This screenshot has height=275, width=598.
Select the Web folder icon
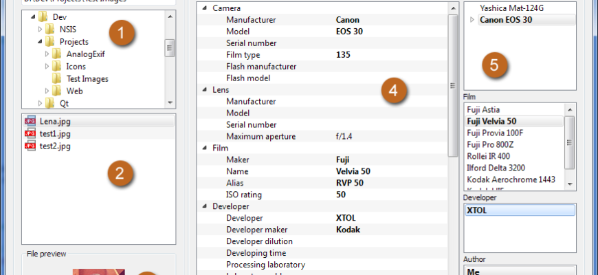point(57,91)
